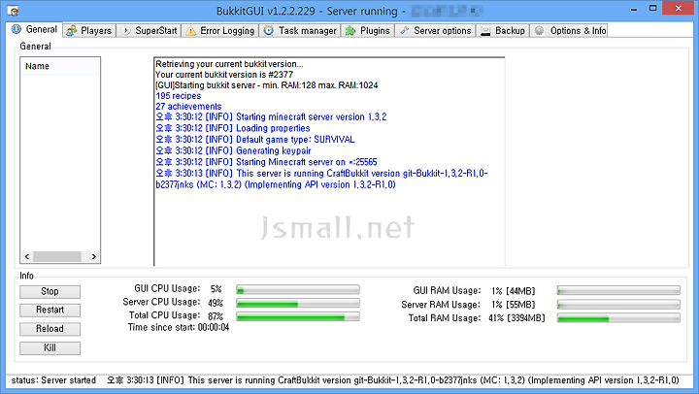Go to the Plugins tab
This screenshot has width=699, height=394.
[368, 31]
